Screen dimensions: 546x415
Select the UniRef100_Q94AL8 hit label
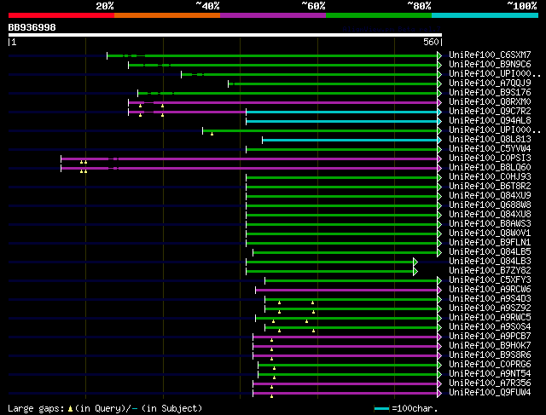tap(490, 121)
